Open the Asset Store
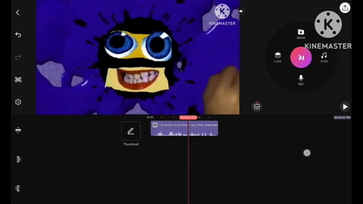Image resolution: width=363 pixels, height=204 pixels. click(257, 107)
